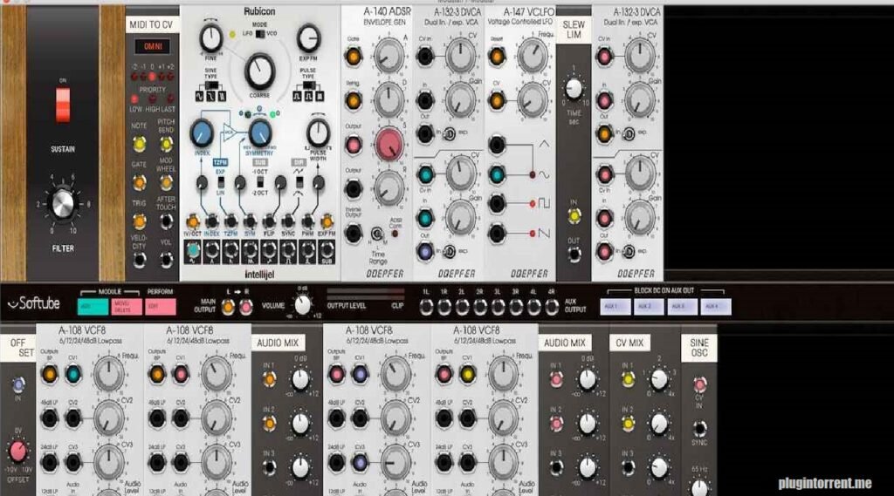The height and width of the screenshot is (496, 894).
Task: Select the +2 octave LED on MIDI TO CV
Action: pos(170,77)
